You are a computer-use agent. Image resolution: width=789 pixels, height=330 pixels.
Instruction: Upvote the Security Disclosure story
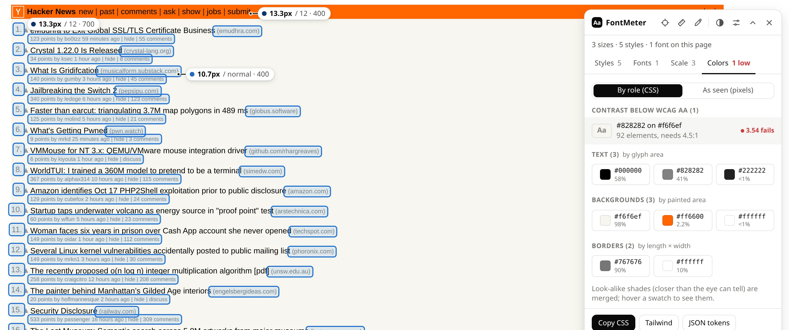point(26,311)
